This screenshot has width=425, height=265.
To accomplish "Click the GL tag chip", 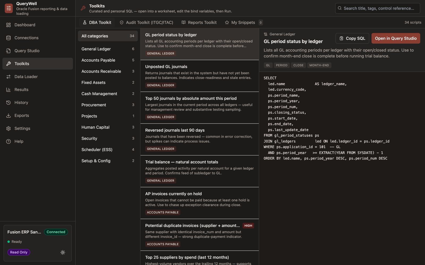I will (268, 65).
